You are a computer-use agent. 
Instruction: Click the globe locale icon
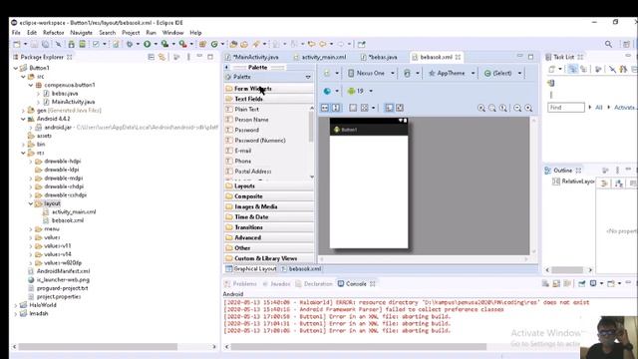tap(327, 91)
